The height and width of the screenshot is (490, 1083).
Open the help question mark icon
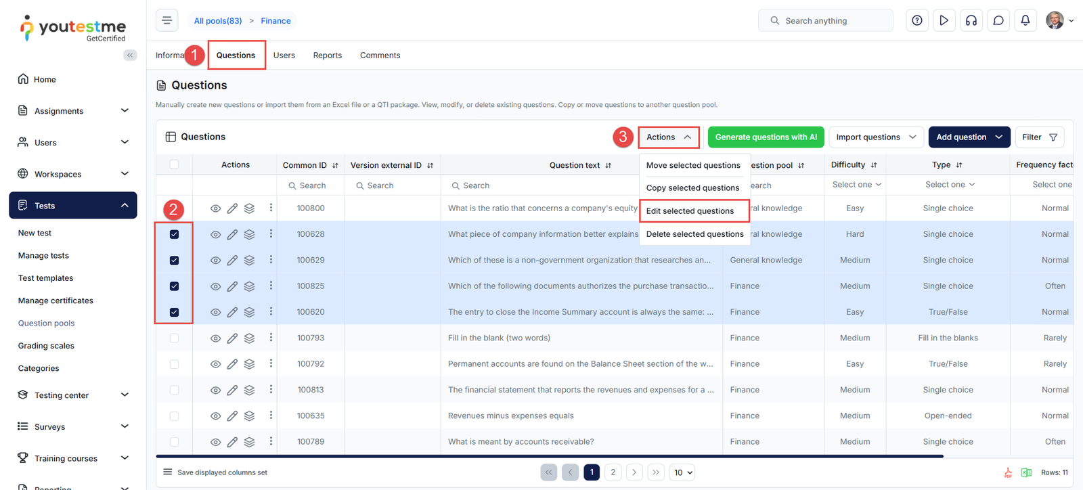[x=916, y=20]
